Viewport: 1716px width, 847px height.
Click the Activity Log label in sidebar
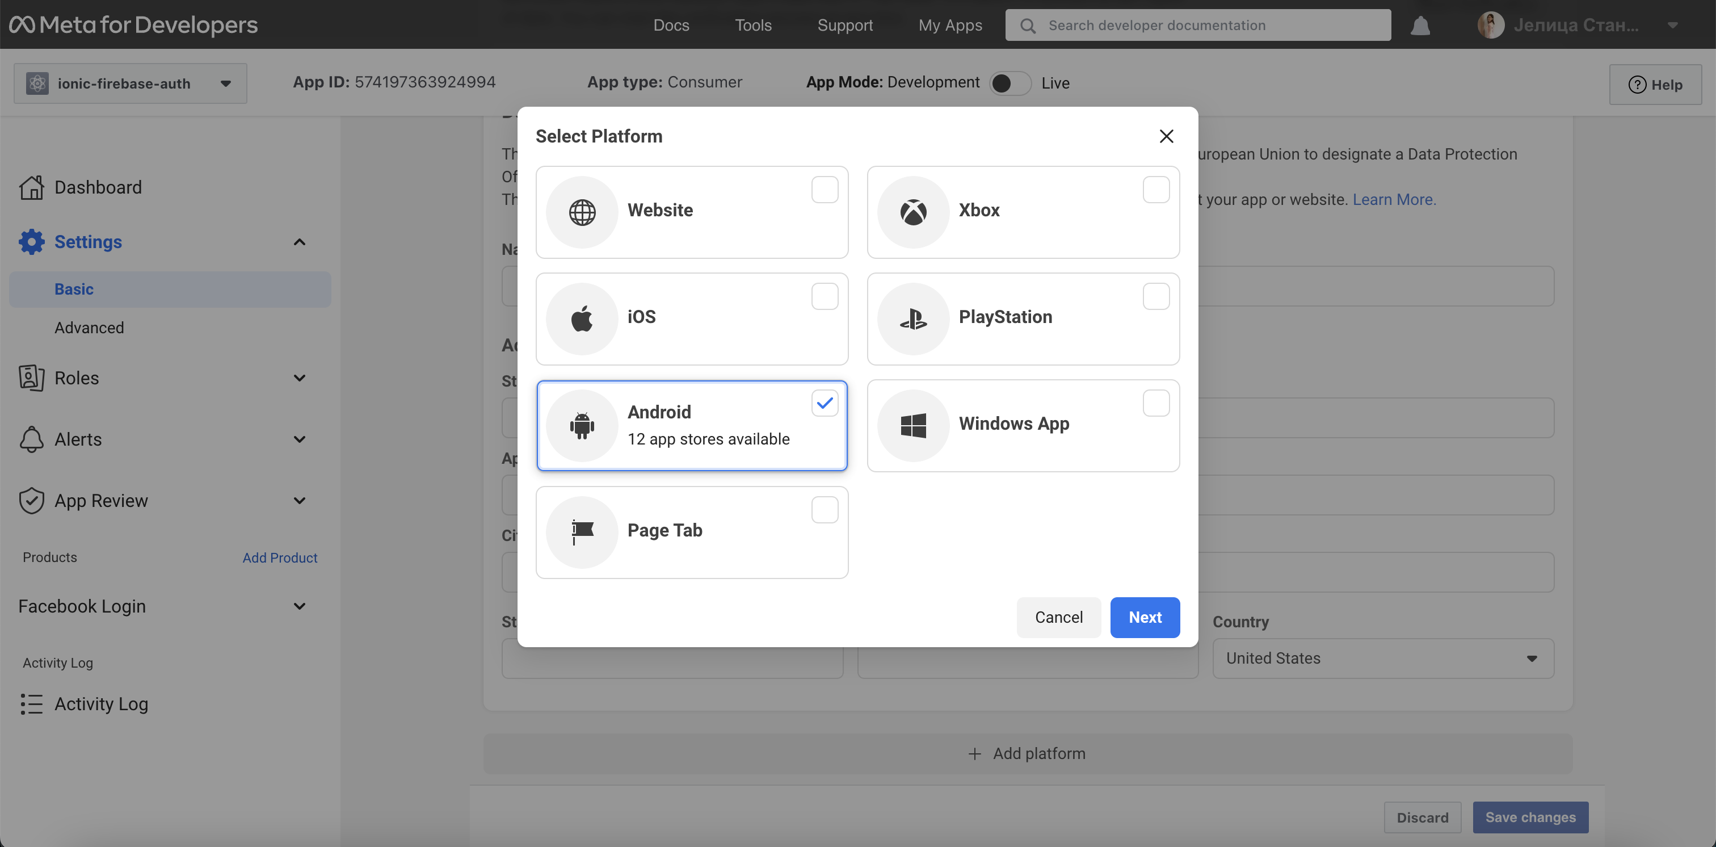101,704
